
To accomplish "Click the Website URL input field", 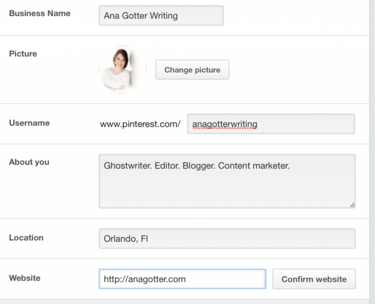I will (182, 279).
